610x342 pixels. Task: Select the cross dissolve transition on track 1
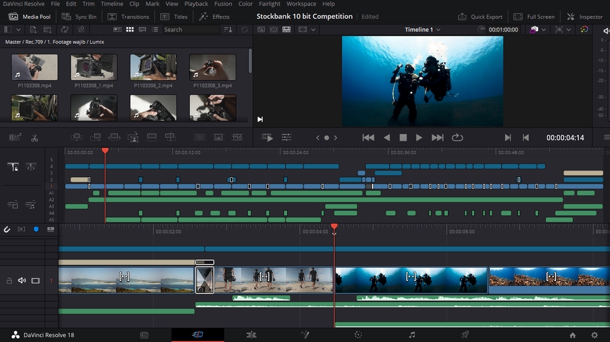point(205,279)
